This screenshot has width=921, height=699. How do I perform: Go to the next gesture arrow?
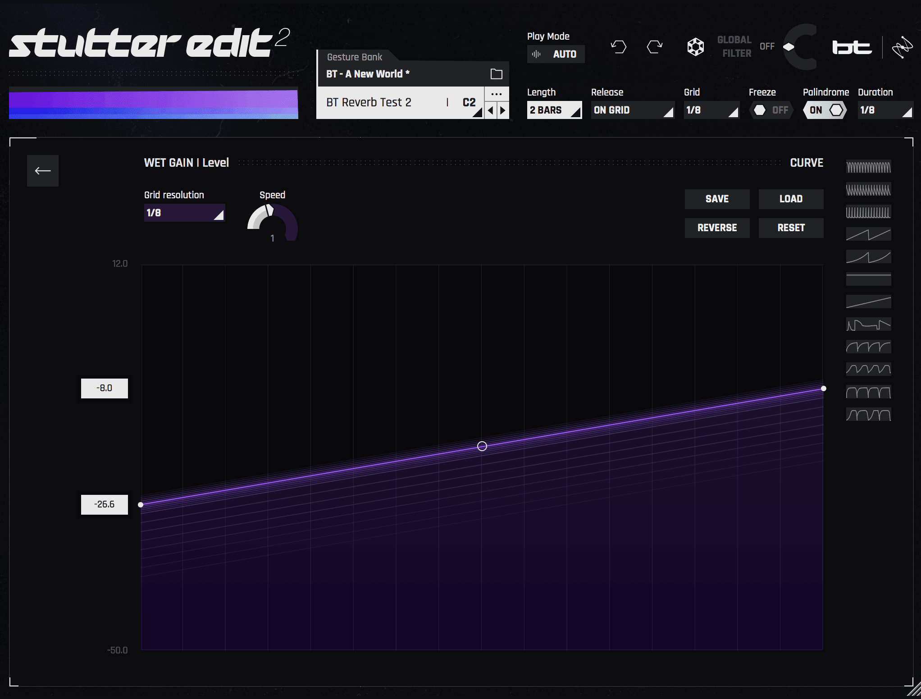(503, 110)
